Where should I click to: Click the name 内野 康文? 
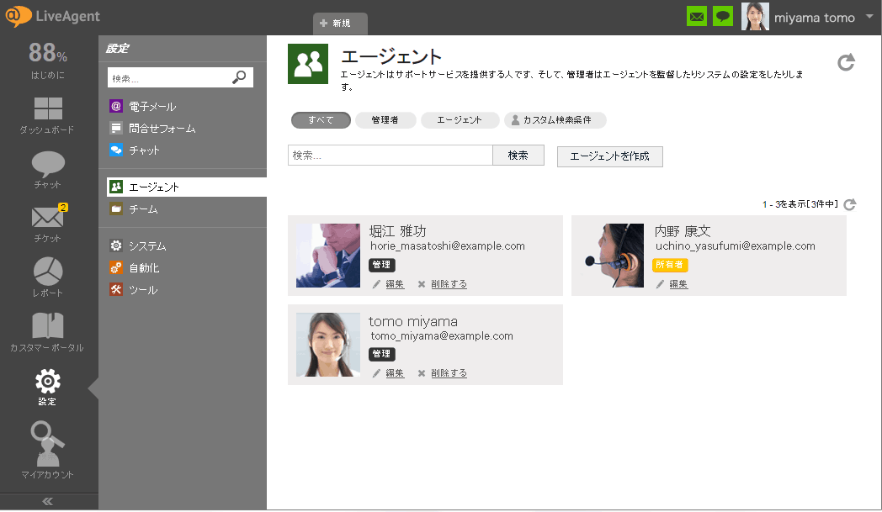(x=683, y=231)
